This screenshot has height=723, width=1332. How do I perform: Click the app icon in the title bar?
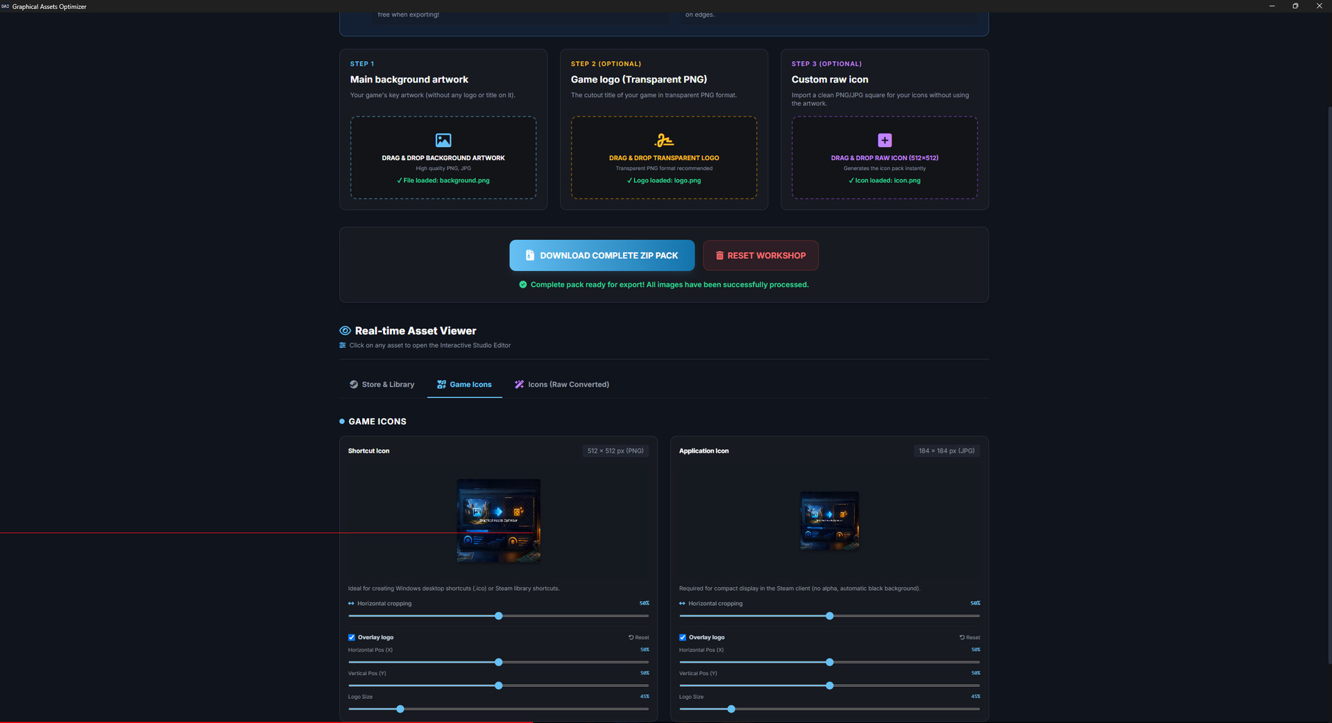pos(6,6)
